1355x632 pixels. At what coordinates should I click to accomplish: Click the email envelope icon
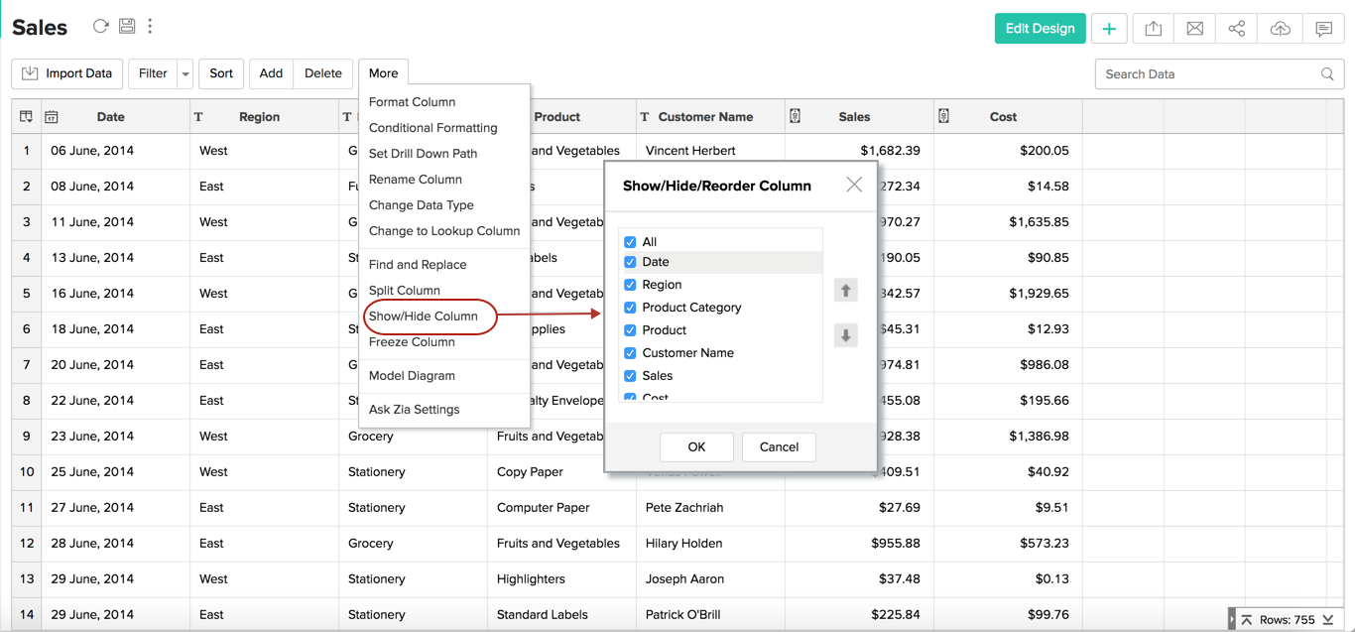click(1194, 29)
